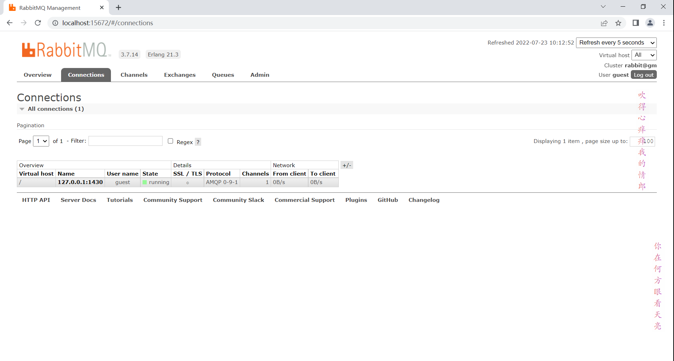Click the running state cell
The height and width of the screenshot is (361, 674).
coord(156,182)
